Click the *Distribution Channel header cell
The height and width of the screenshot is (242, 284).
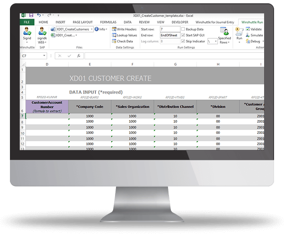click(175, 107)
